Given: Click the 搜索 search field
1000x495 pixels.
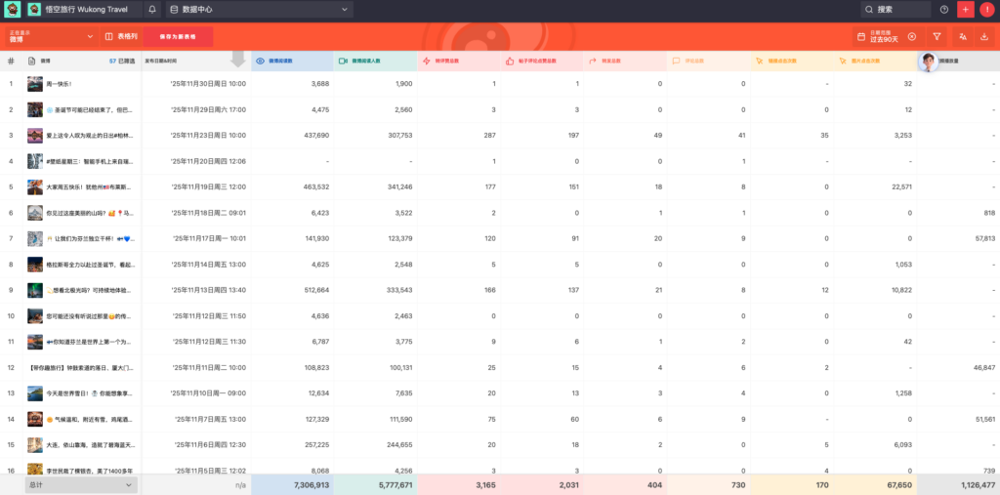Looking at the screenshot, I should click(x=896, y=10).
